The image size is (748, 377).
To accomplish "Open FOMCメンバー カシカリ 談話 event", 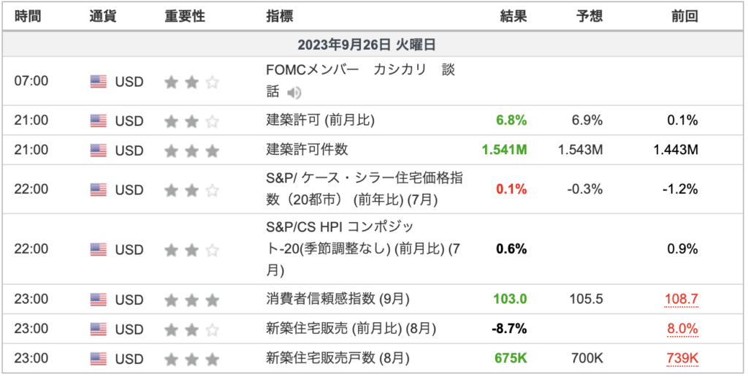I will (360, 80).
